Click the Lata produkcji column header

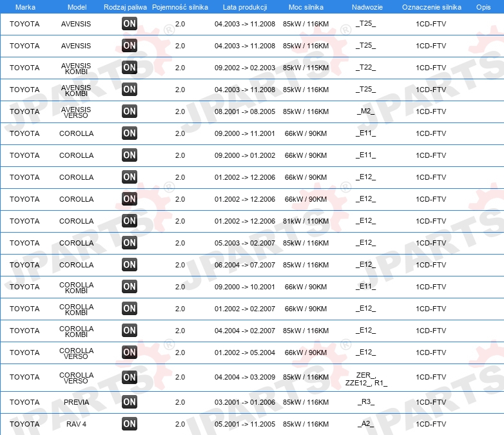point(245,7)
